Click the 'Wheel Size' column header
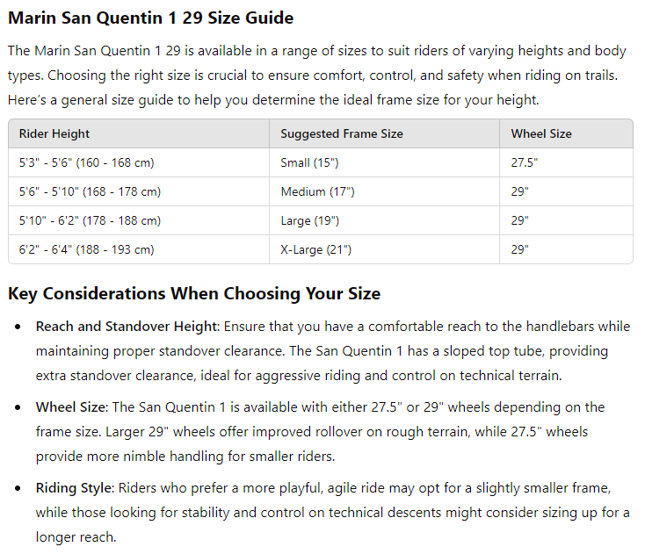645x554 pixels. tap(541, 134)
